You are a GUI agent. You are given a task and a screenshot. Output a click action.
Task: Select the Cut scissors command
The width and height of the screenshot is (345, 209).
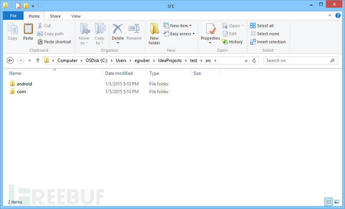[44, 25]
